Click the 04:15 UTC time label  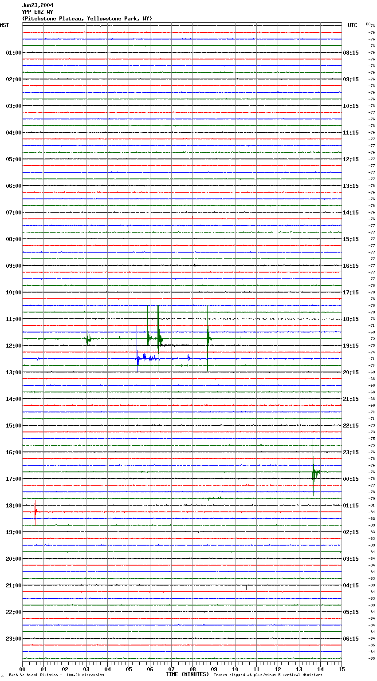tap(351, 585)
